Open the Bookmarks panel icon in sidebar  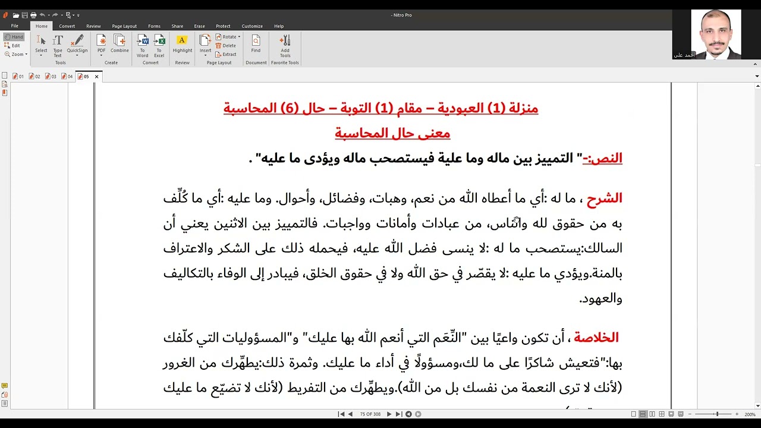(5, 93)
